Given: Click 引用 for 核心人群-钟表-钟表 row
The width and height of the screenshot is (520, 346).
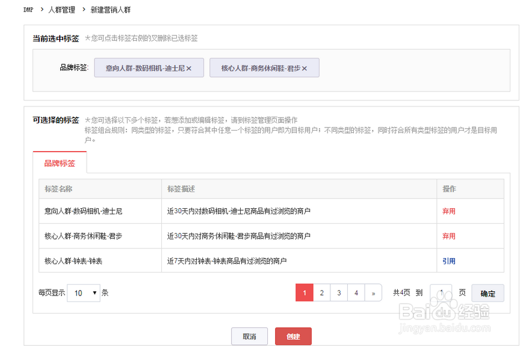Looking at the screenshot, I should [449, 261].
